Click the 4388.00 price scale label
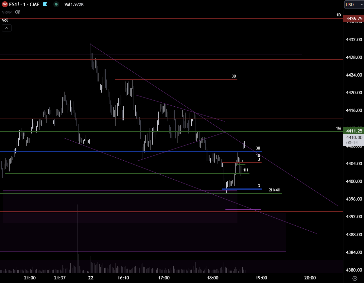The height and width of the screenshot is (283, 364). pyautogui.click(x=354, y=235)
